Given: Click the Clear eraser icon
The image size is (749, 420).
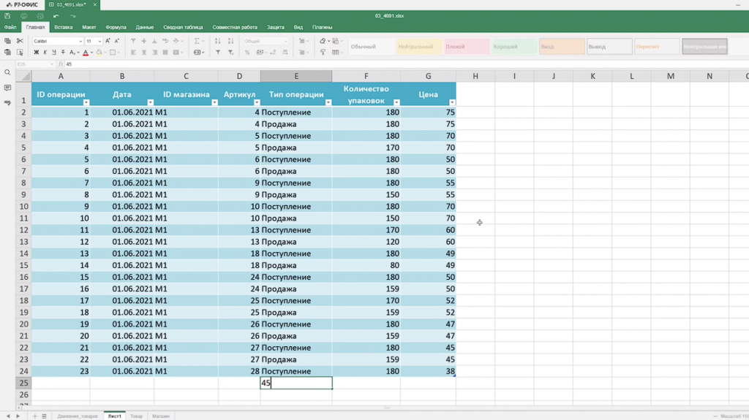Looking at the screenshot, I should [x=323, y=41].
